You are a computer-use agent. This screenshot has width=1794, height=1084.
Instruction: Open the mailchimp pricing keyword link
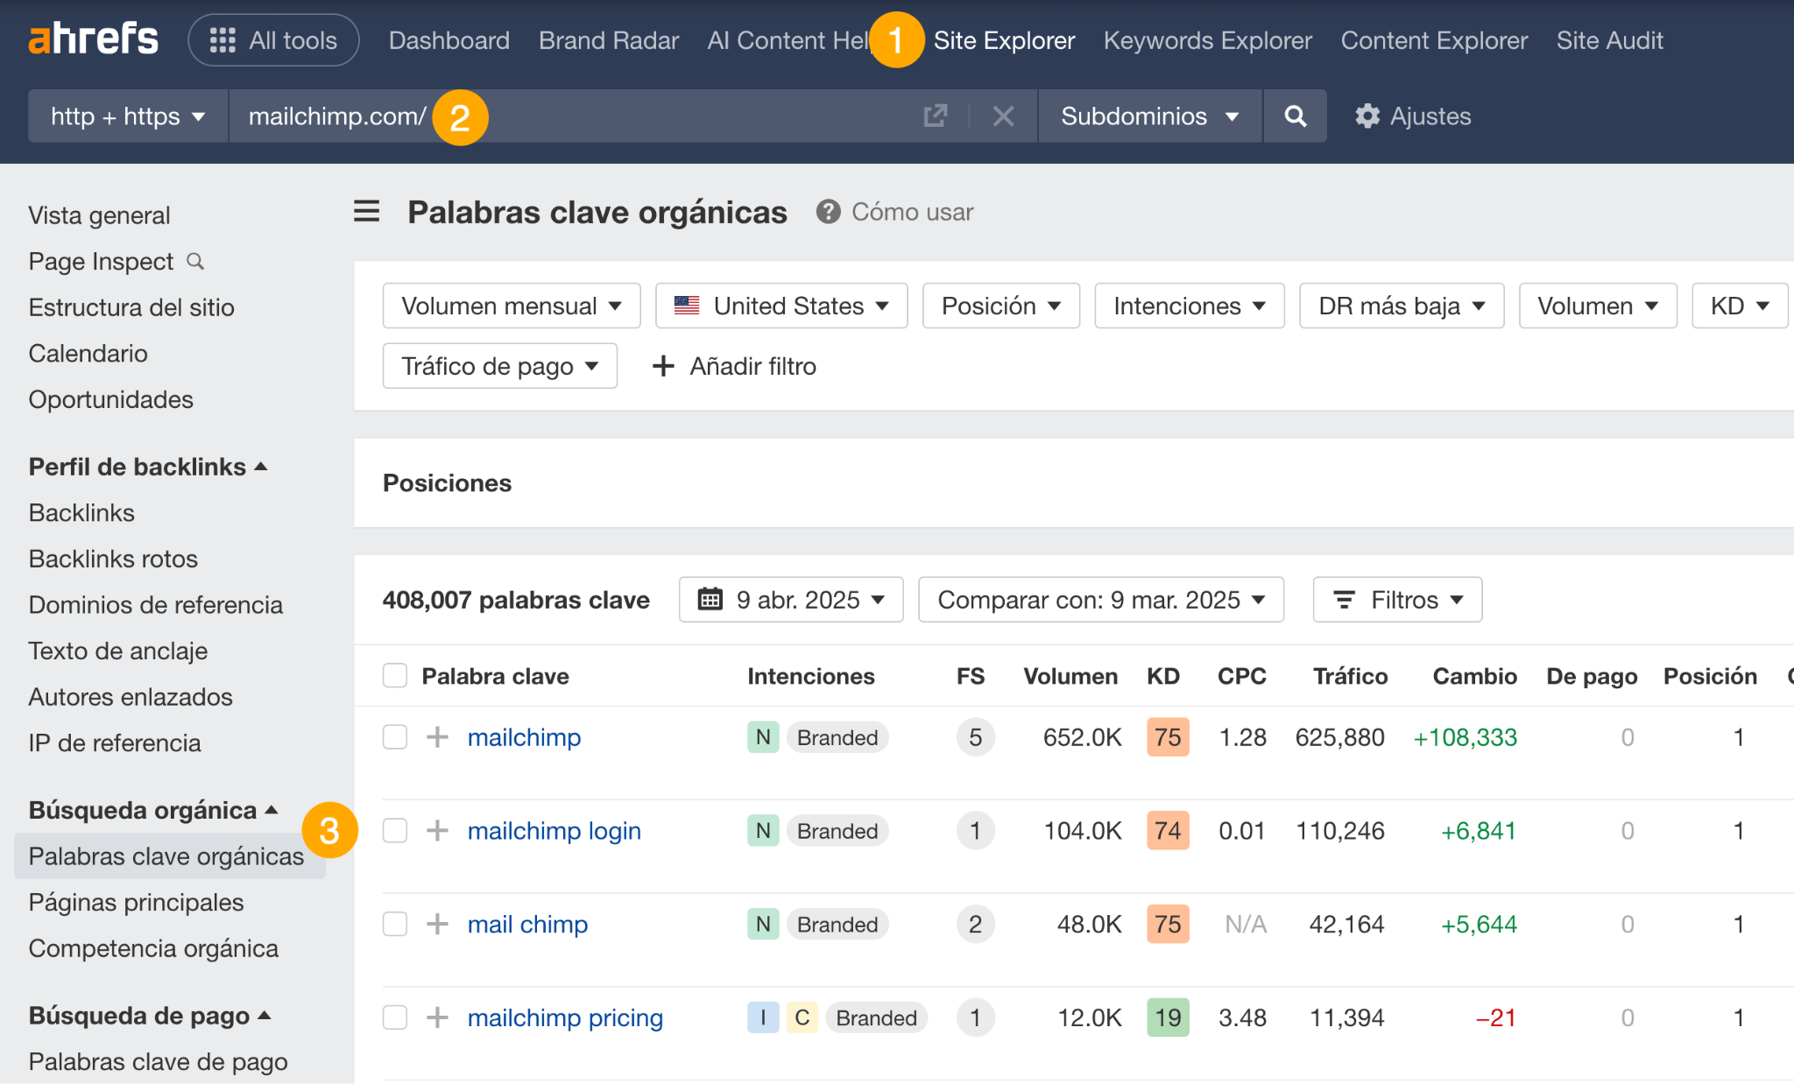(x=565, y=1017)
